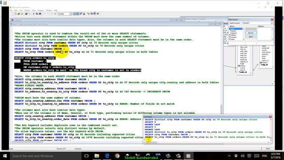
Task: Click the 'Search the web and Windows' box
Action: click(45, 156)
